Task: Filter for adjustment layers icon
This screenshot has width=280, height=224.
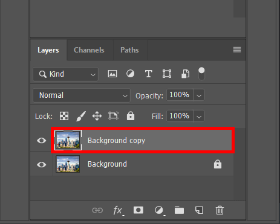Action: 130,74
